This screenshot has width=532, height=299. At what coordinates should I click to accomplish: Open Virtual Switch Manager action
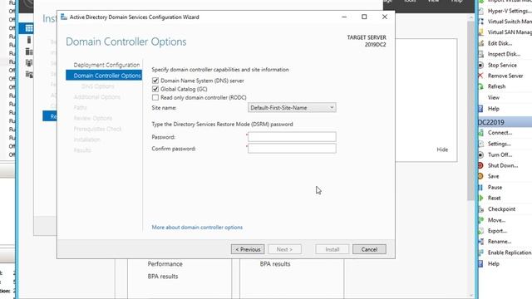[x=510, y=22]
